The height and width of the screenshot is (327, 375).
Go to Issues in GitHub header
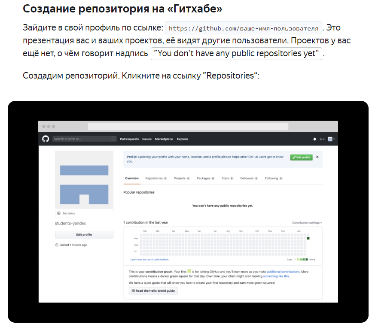point(147,139)
